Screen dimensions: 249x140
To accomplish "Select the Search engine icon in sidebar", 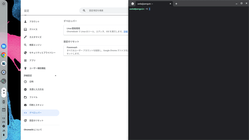I will 25,45.
